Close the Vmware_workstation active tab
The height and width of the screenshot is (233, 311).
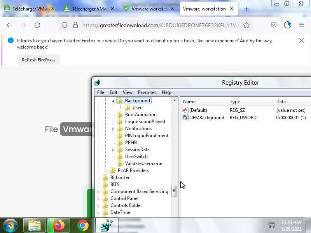pyautogui.click(x=232, y=9)
